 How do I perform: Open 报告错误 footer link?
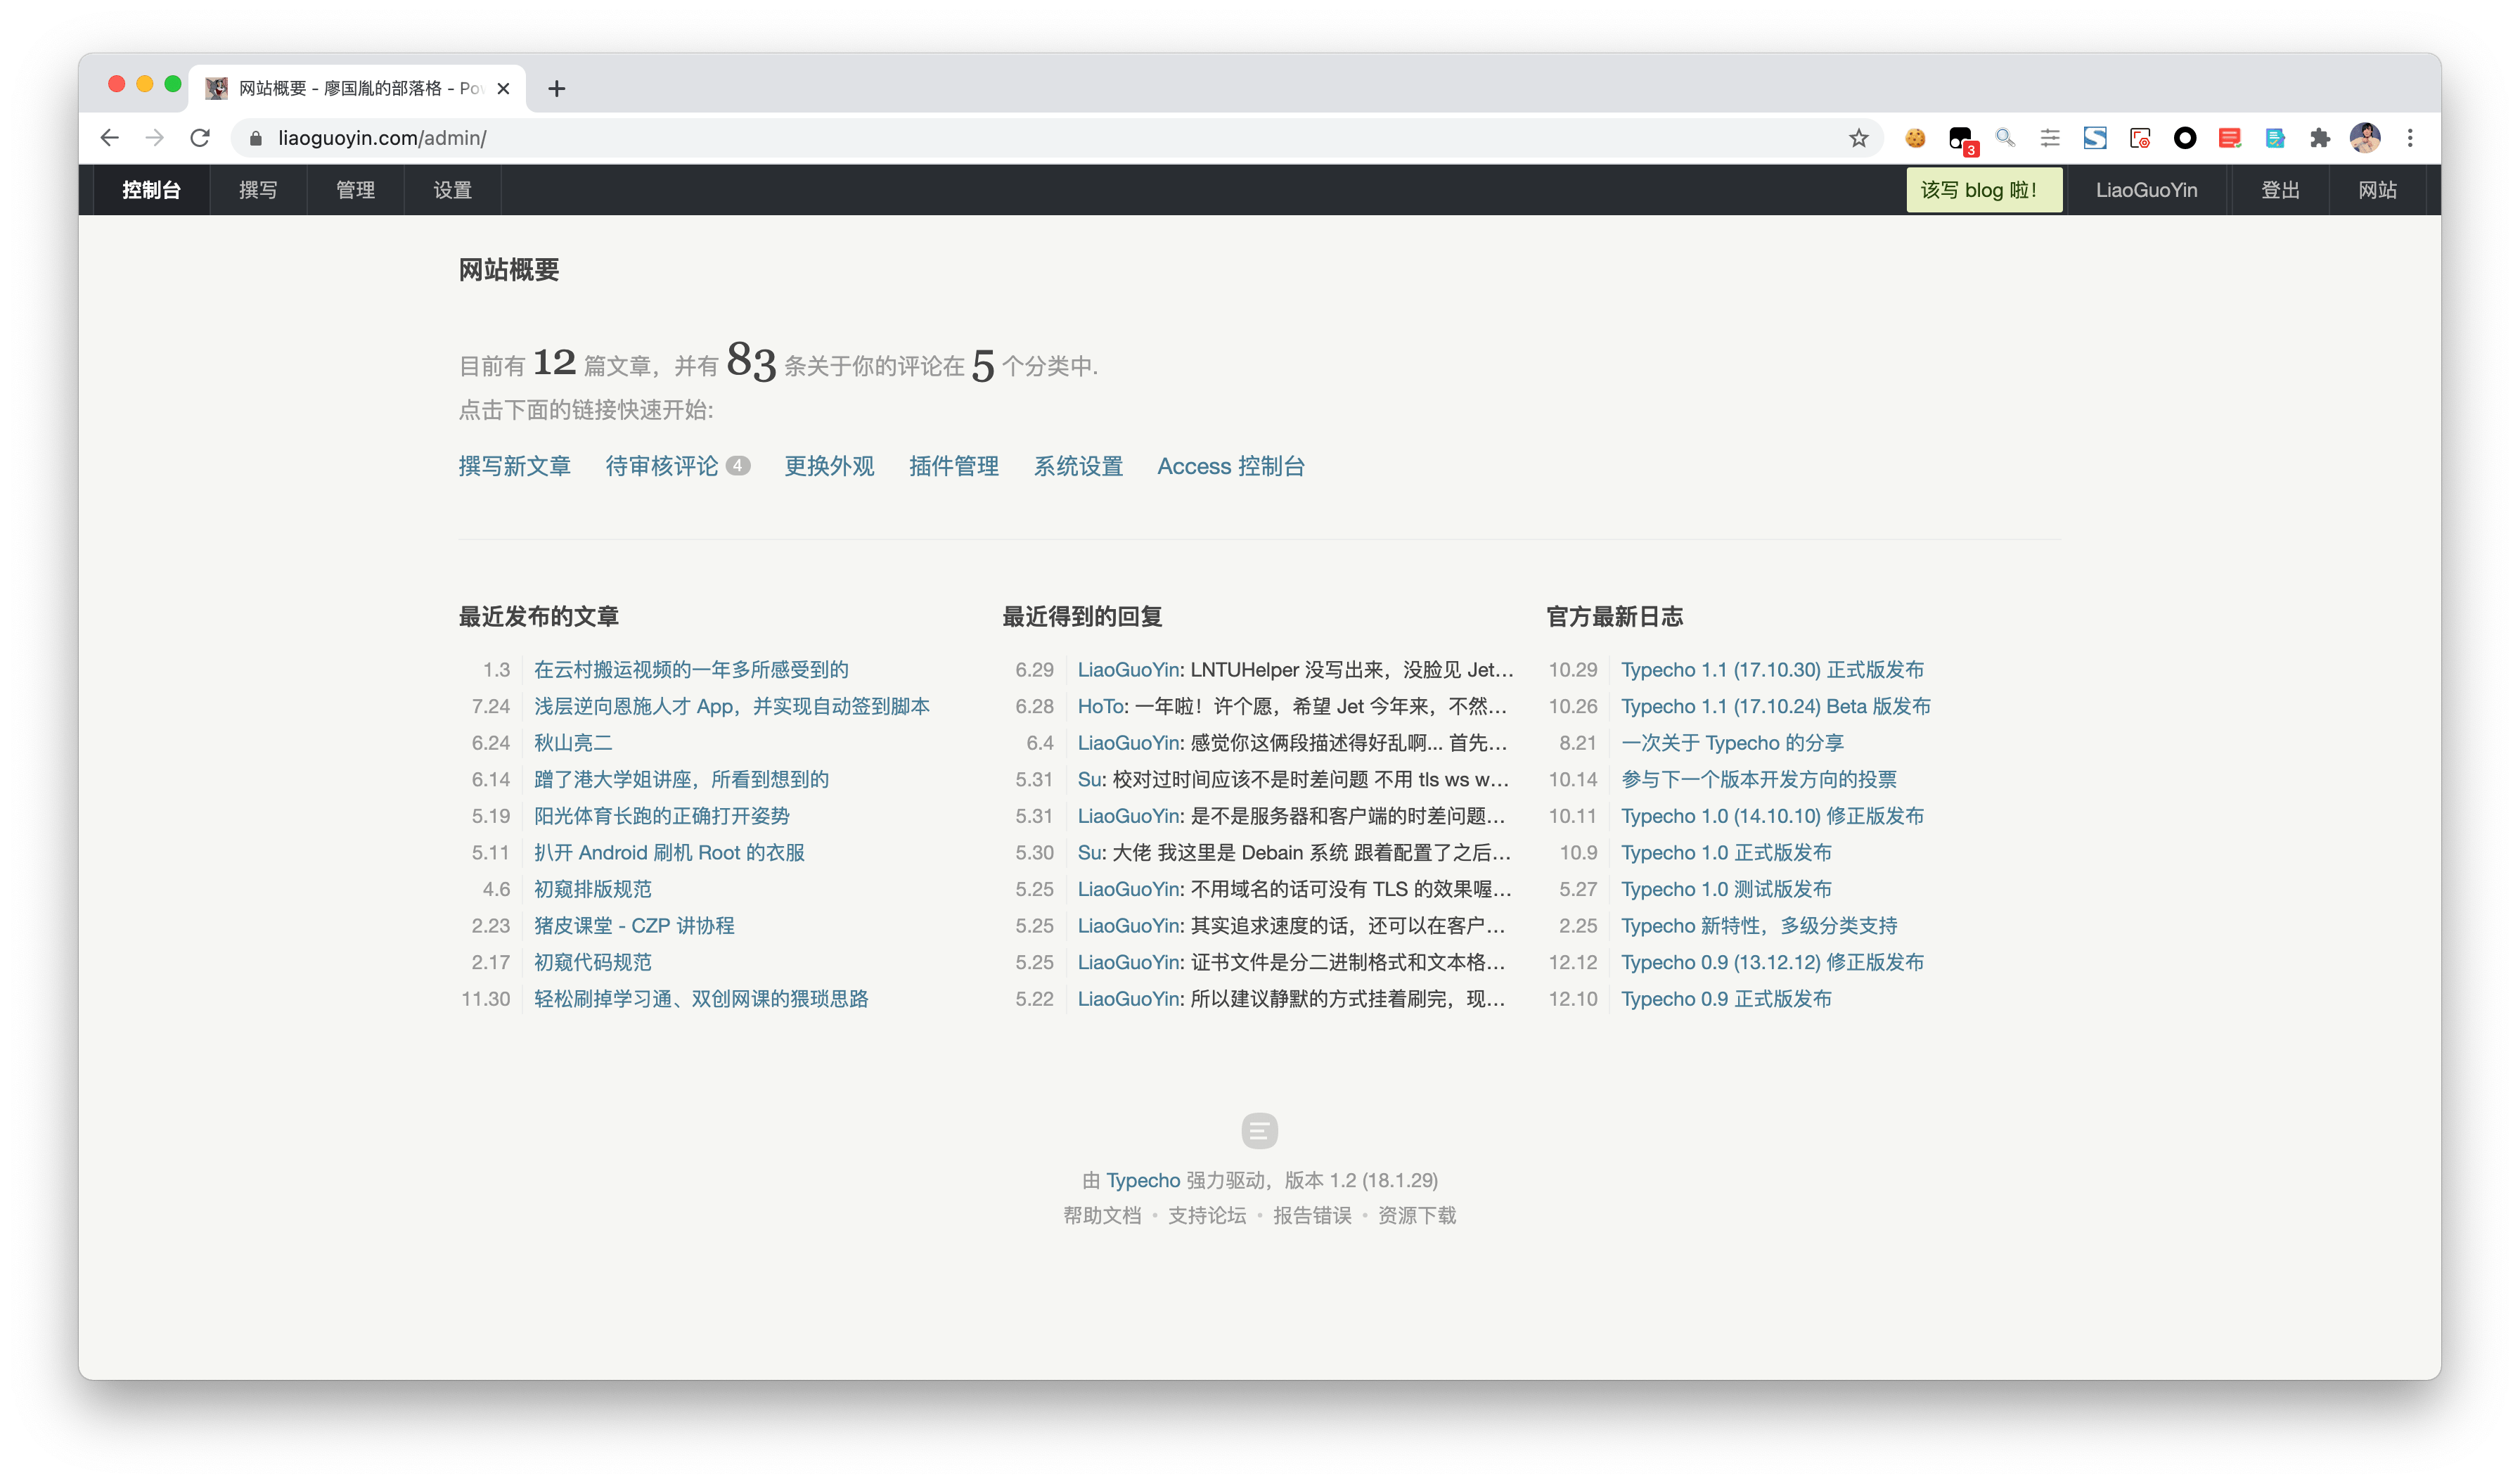click(x=1312, y=1215)
